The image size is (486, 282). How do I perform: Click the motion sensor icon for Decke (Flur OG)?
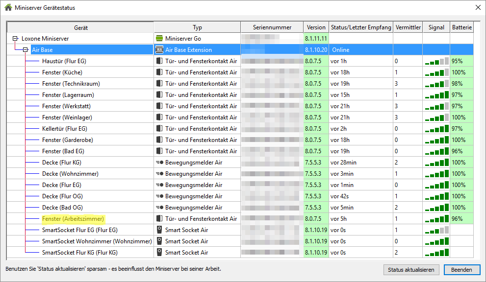point(159,196)
